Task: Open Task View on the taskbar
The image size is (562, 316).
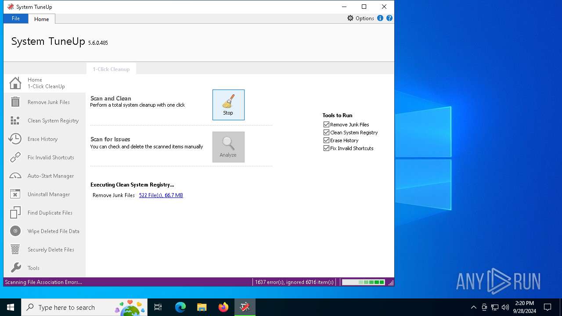Action: 158,307
